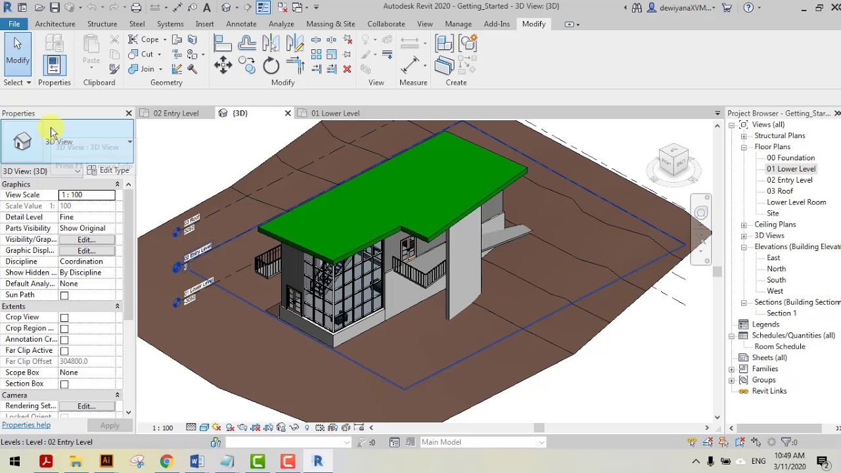Viewport: 841px width, 473px height.
Task: Choose the Align tool
Action: click(223, 44)
